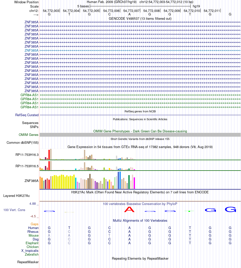
Task: Click the 'Window Position' track label
Action: click(x=26, y=2)
